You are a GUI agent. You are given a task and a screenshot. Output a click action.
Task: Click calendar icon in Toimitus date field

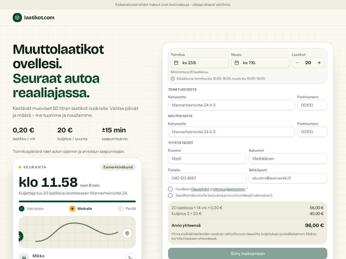click(176, 63)
